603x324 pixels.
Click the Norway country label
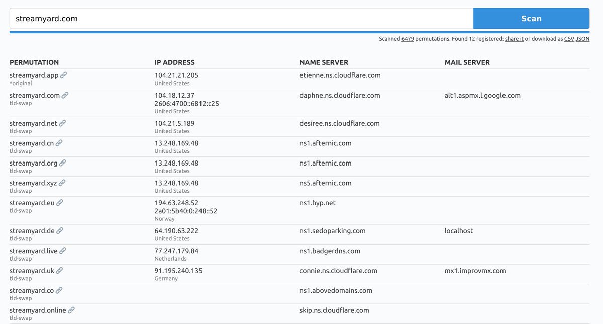165,219
